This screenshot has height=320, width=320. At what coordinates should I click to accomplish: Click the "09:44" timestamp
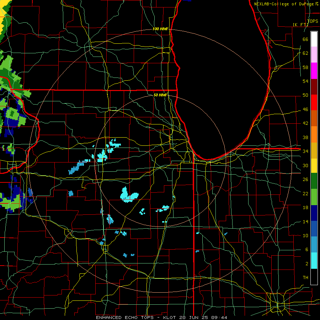tap(219, 318)
